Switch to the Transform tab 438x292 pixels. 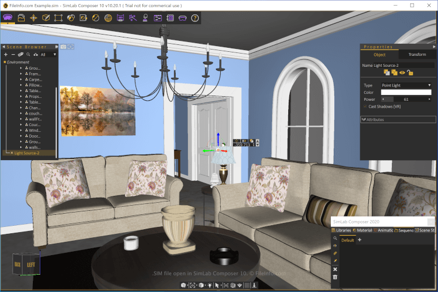click(417, 55)
